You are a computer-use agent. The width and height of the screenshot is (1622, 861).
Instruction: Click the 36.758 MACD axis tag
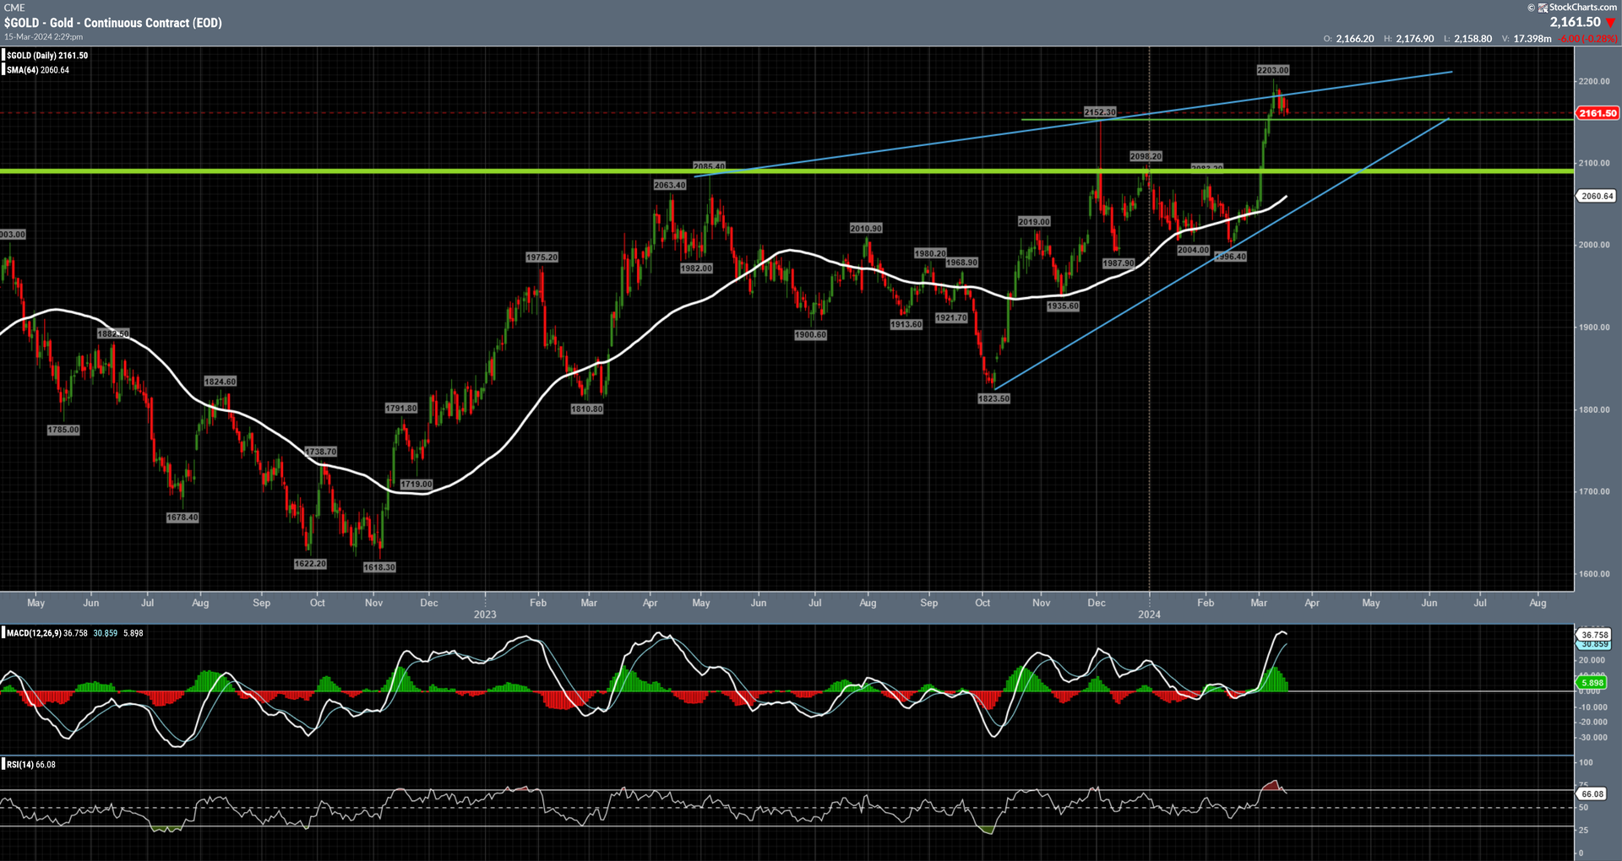(x=1595, y=634)
